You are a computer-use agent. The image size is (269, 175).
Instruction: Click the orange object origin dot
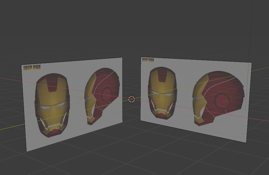(81, 99)
